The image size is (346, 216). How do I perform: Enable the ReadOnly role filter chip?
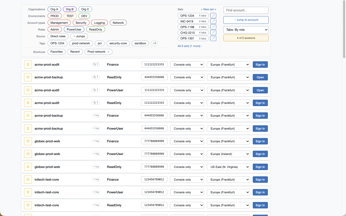tap(96, 29)
